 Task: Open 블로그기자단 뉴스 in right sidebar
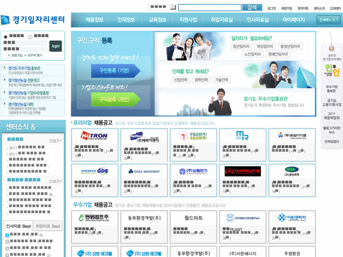click(332, 130)
